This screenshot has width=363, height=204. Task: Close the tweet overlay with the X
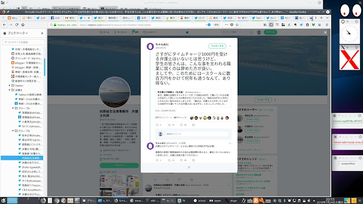325,32
